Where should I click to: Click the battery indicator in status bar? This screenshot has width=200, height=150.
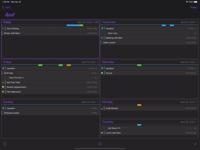point(196,2)
